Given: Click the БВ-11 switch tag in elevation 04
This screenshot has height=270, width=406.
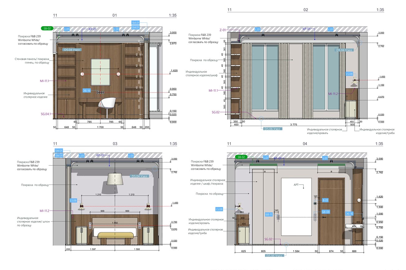Looking at the screenshot, I should coord(269,214).
